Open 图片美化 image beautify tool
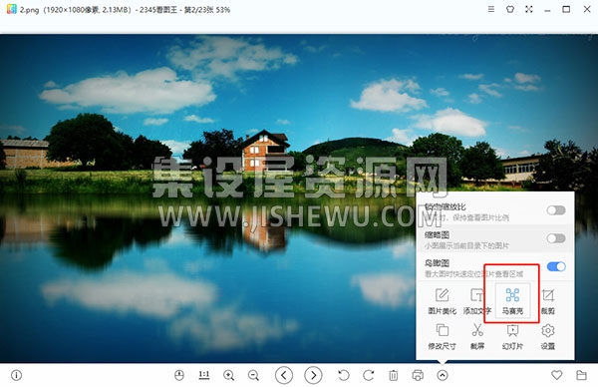The width and height of the screenshot is (598, 387). click(442, 301)
